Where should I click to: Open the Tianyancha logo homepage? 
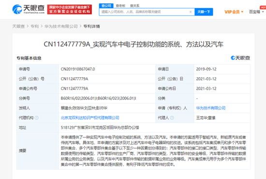coord(29,9)
